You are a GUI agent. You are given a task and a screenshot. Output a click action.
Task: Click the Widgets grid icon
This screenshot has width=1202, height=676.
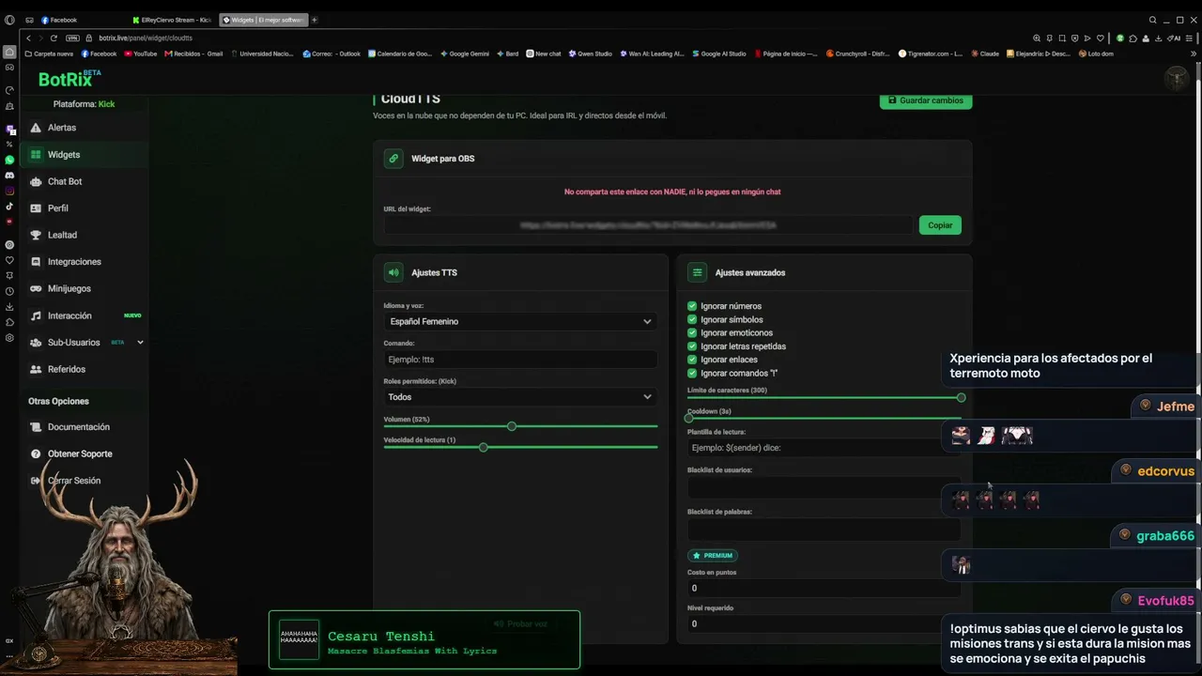(36, 155)
